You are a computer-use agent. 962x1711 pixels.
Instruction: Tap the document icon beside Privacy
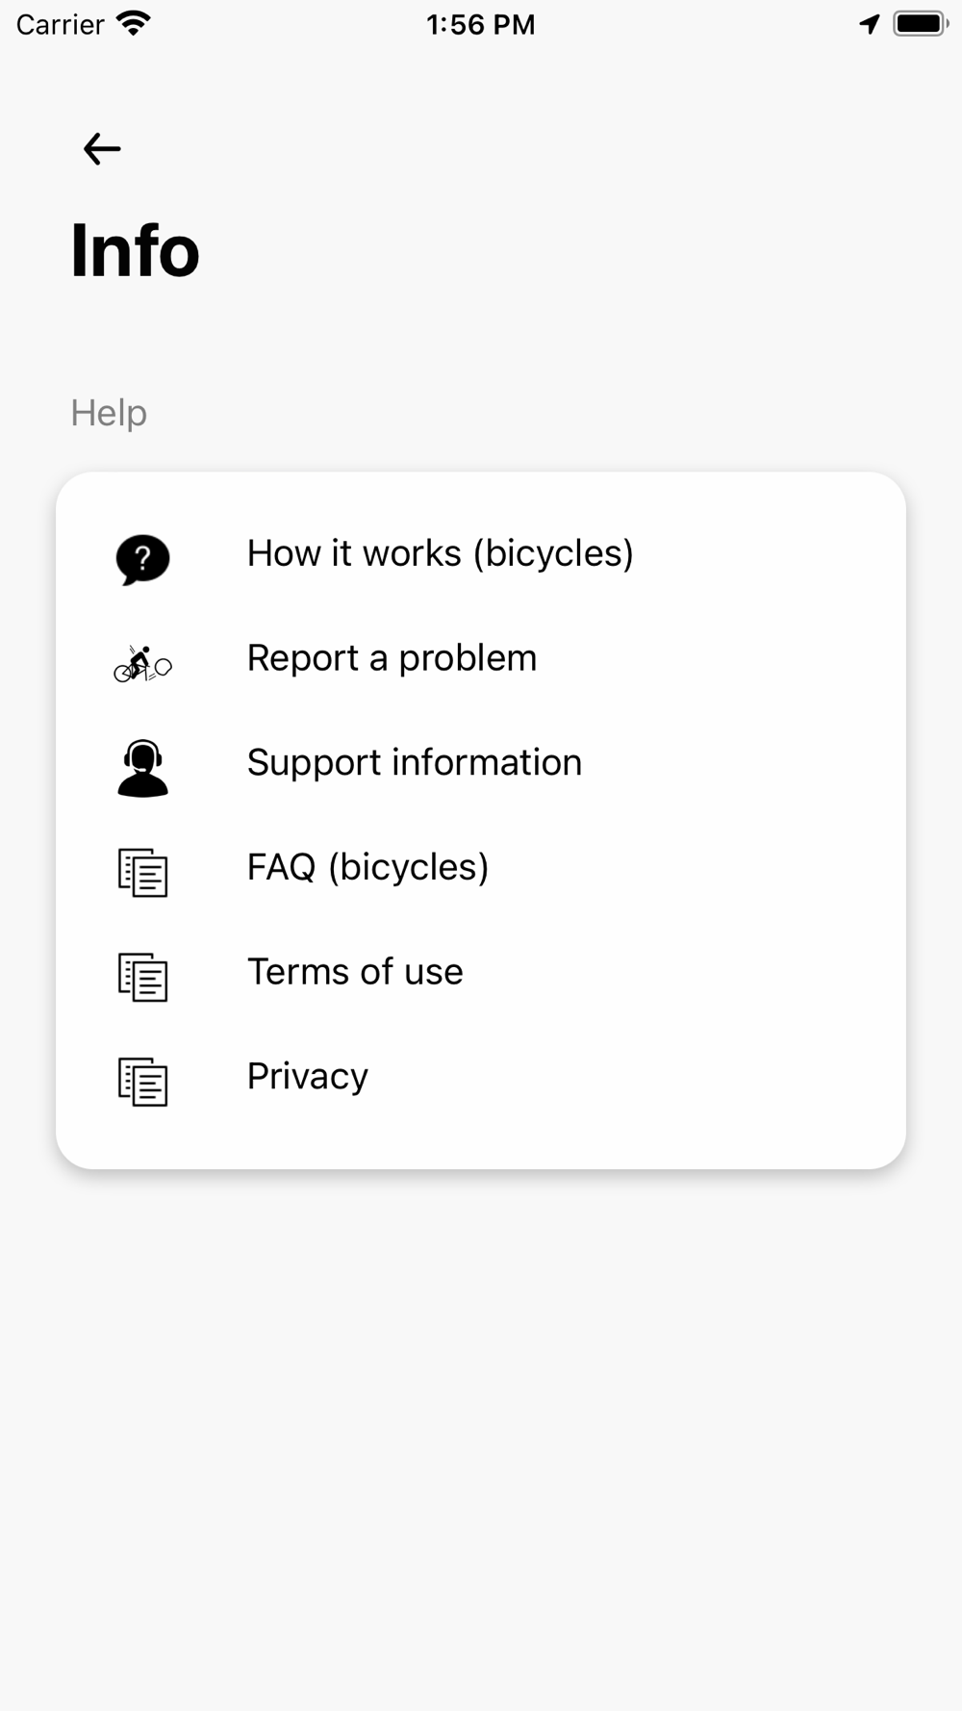142,1082
